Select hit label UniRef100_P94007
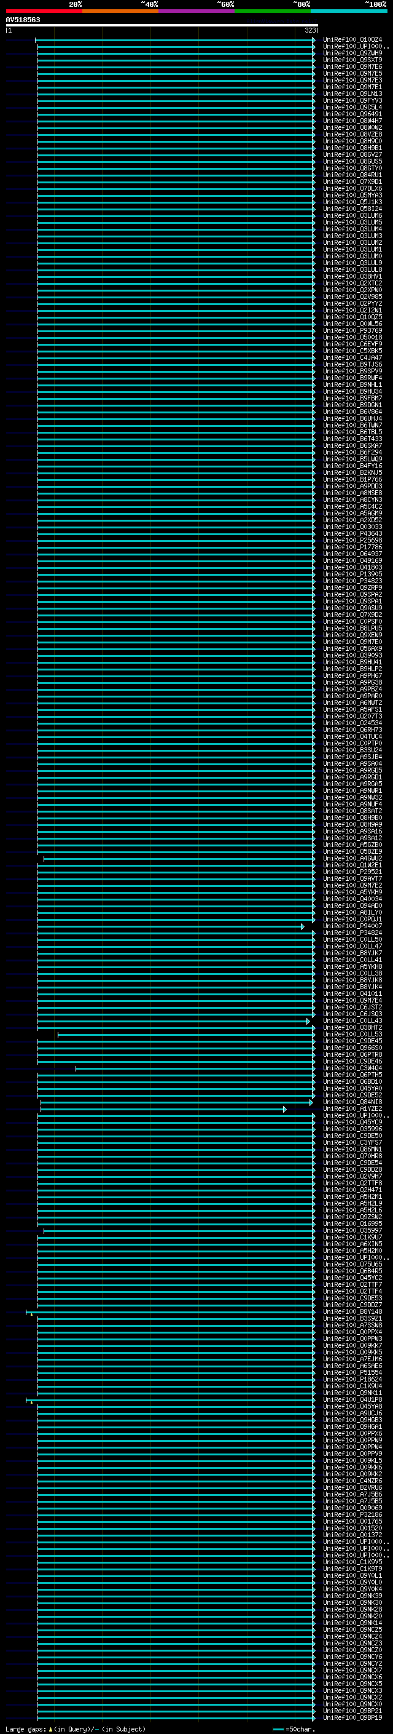The image size is (393, 1734). (x=352, y=926)
